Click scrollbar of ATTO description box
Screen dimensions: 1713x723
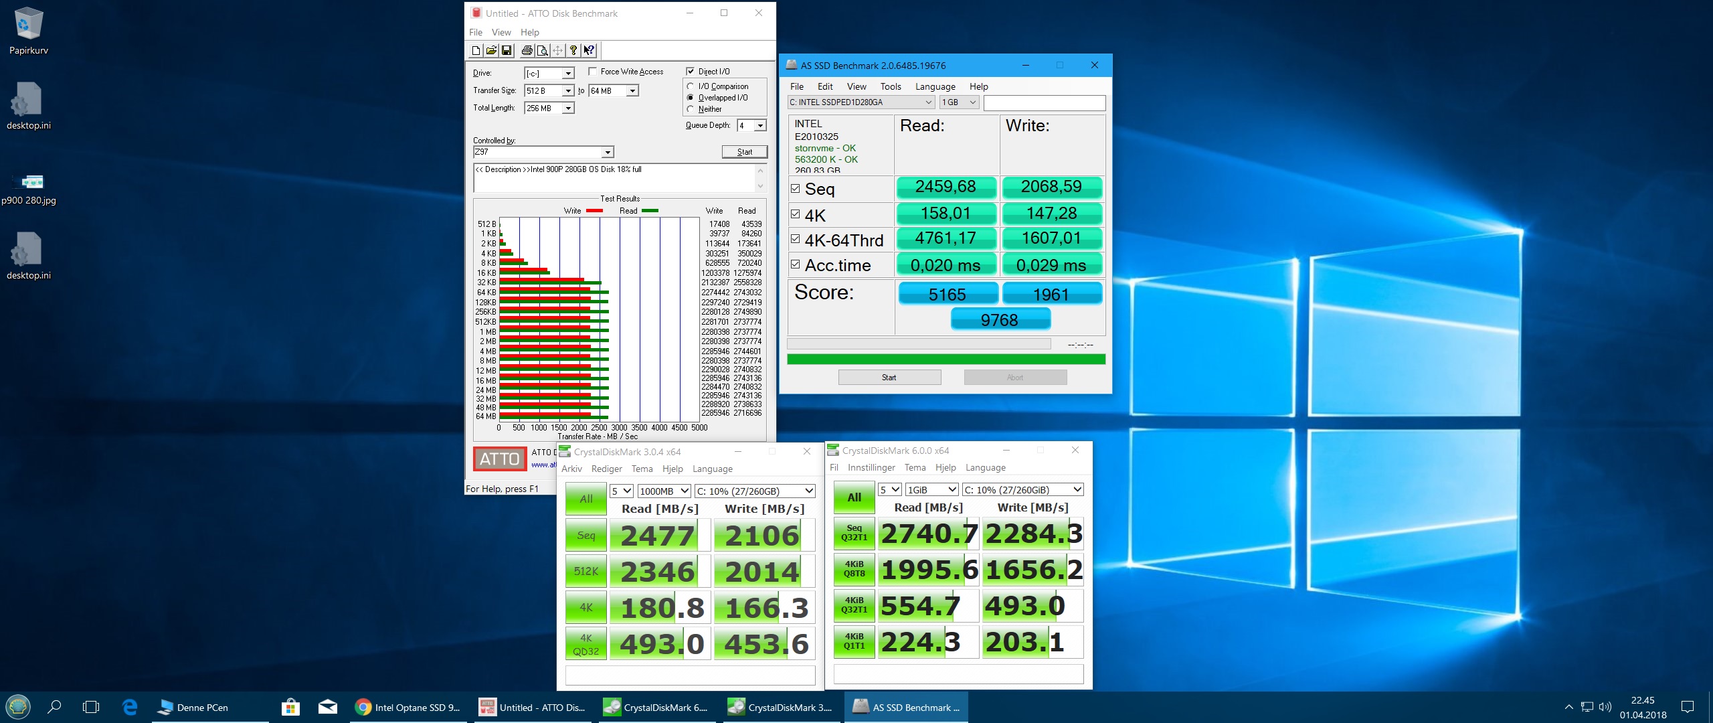click(x=760, y=177)
